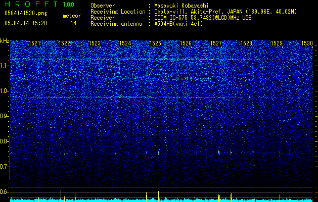The image size is (318, 202).
Task: Click observer name Masayuki Kobayashi
Action: pyautogui.click(x=181, y=6)
